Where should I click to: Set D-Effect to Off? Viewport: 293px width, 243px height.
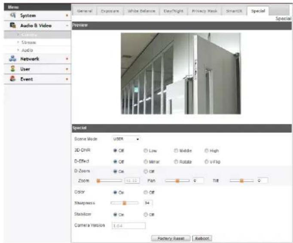pos(115,162)
